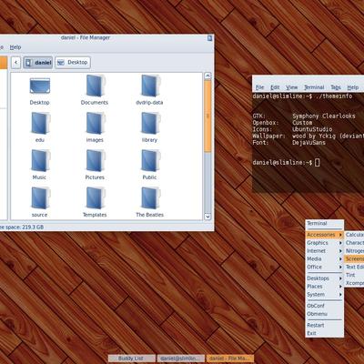This screenshot has width=364, height=364.
Task: Select the daniel path bar button
Action: [38, 63]
